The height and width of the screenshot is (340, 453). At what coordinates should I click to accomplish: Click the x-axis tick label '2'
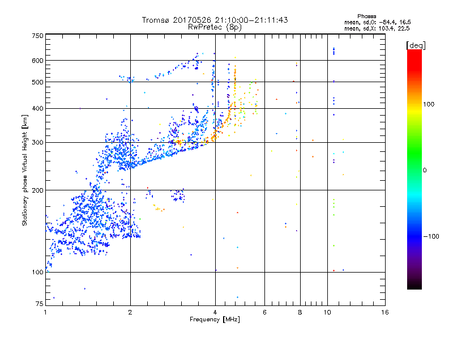130,312
